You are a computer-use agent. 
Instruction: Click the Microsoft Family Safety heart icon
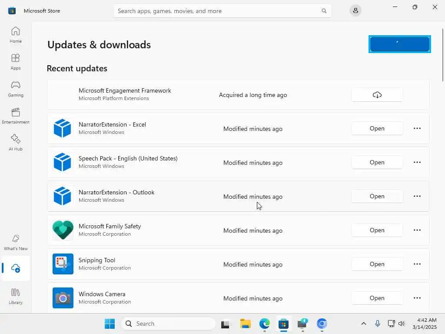pyautogui.click(x=63, y=230)
